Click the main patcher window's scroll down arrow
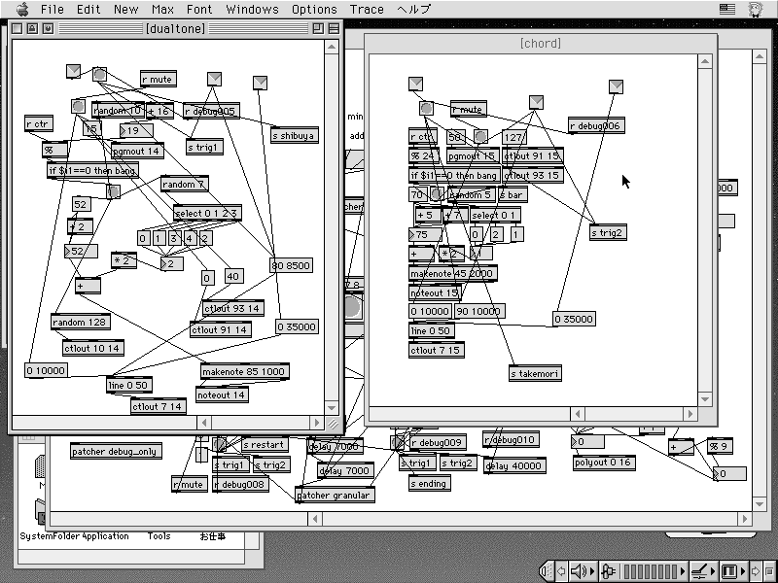778x583 pixels. pyautogui.click(x=760, y=503)
